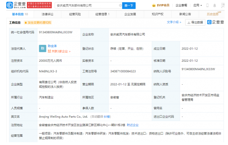Click the 注册地址 address text
228x145 pixels.
[x=82, y=125]
